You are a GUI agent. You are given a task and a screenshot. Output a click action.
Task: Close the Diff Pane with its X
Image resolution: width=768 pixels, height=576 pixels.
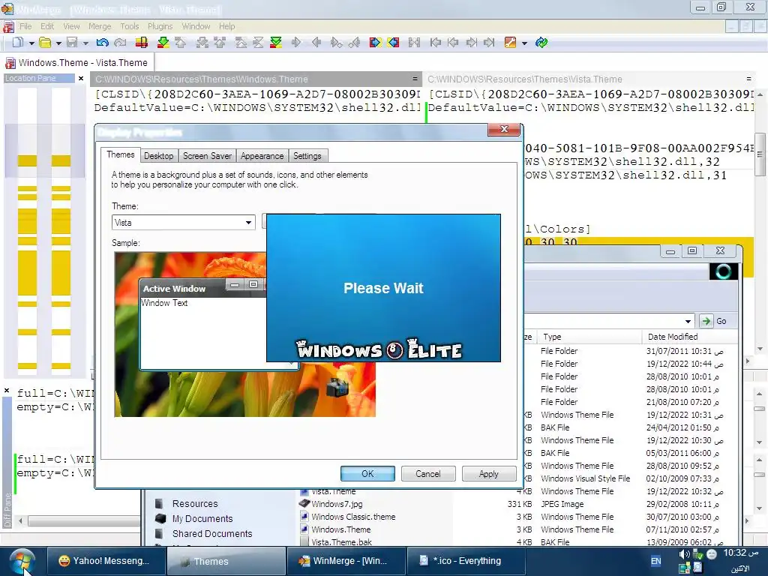point(7,390)
